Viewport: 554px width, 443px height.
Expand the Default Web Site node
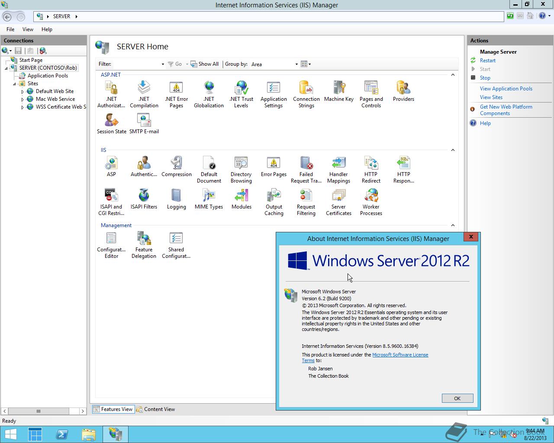pyautogui.click(x=23, y=92)
